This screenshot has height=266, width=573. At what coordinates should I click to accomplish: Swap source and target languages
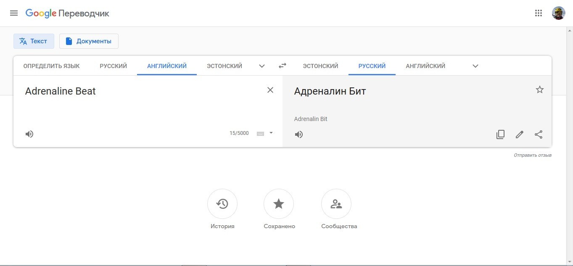pos(283,66)
